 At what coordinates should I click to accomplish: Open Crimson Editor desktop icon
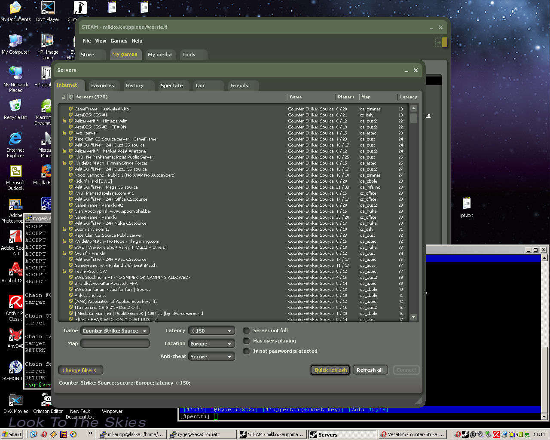pos(48,403)
